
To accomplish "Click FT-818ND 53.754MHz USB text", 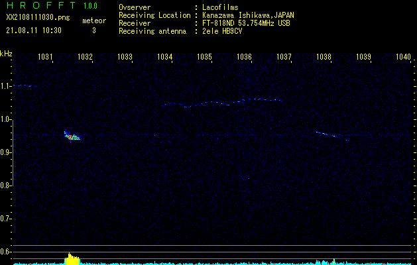I will coord(246,23).
